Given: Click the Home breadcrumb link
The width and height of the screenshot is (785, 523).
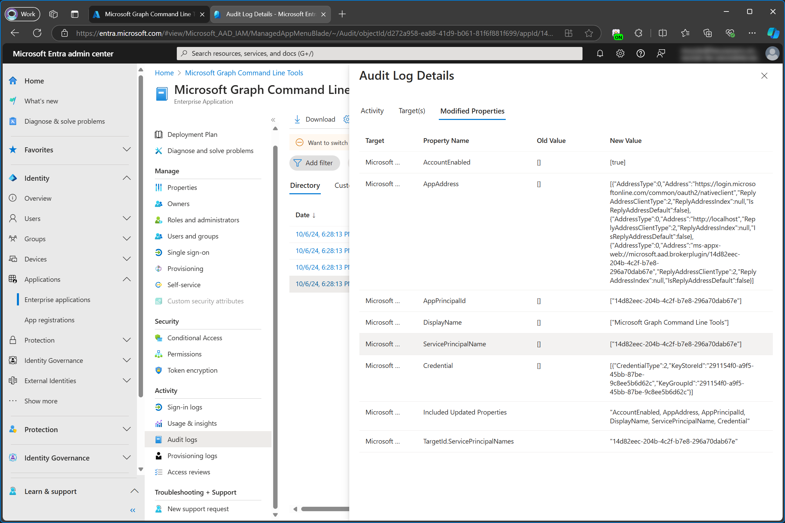Looking at the screenshot, I should tap(164, 73).
